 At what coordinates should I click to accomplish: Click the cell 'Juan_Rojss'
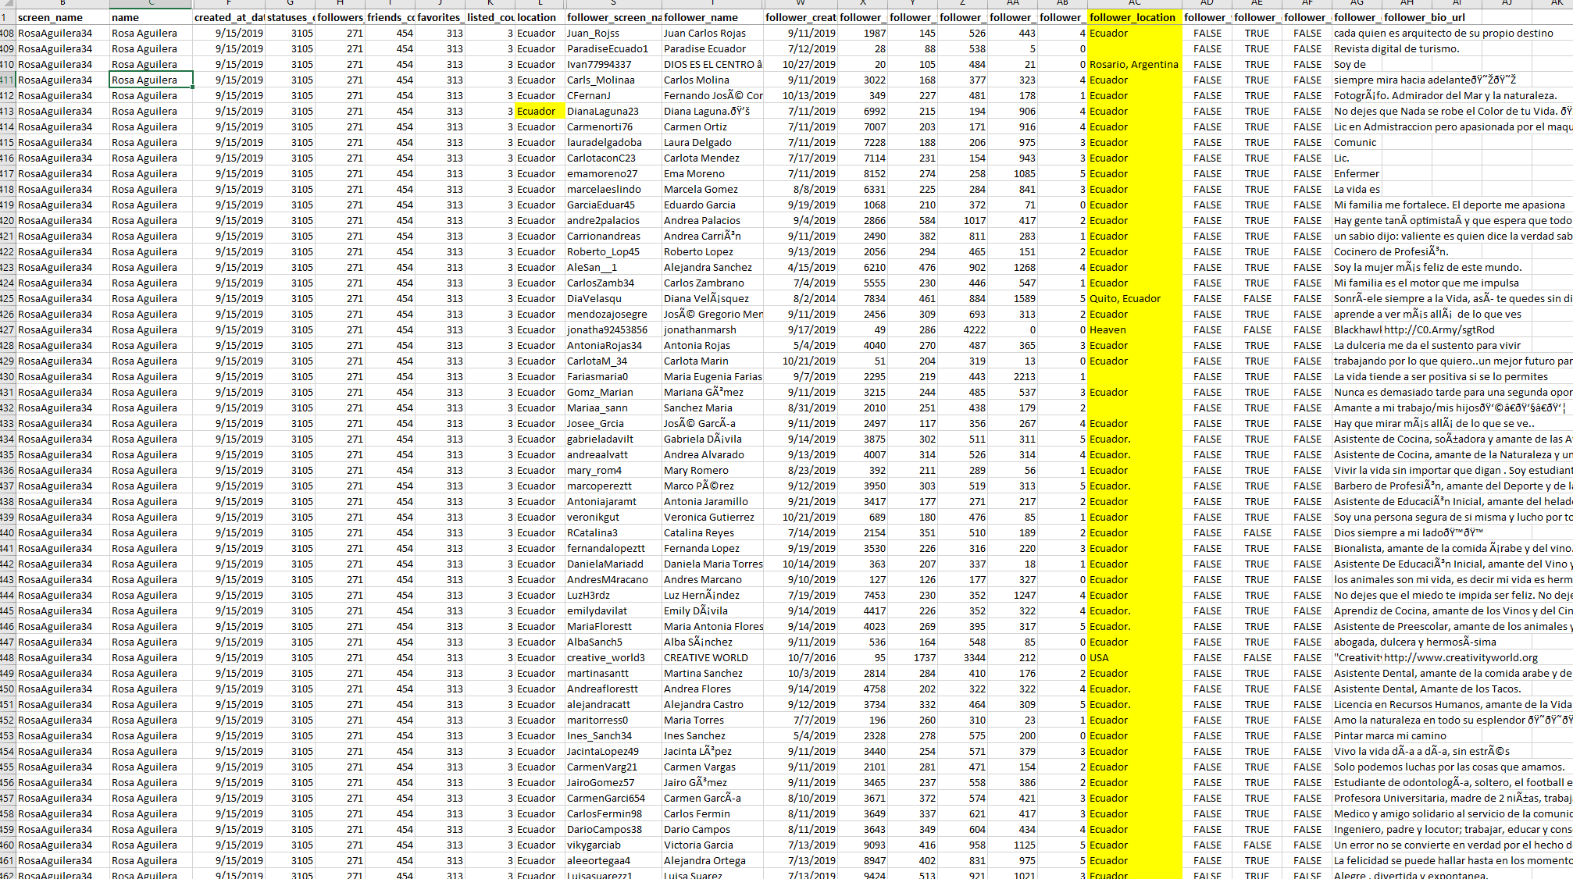coord(613,33)
